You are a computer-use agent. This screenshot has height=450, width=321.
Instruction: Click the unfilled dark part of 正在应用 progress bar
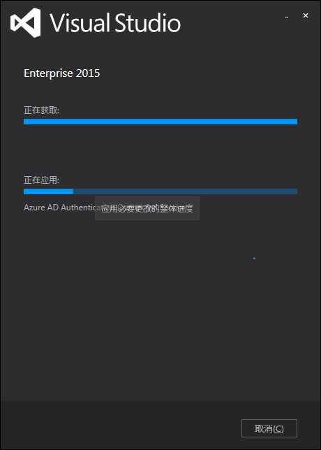point(185,191)
